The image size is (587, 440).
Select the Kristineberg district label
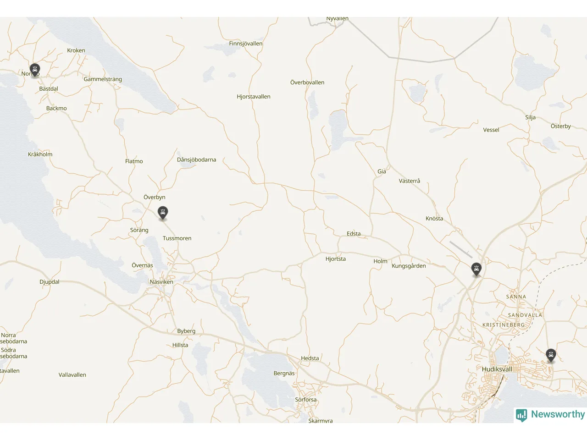click(504, 325)
